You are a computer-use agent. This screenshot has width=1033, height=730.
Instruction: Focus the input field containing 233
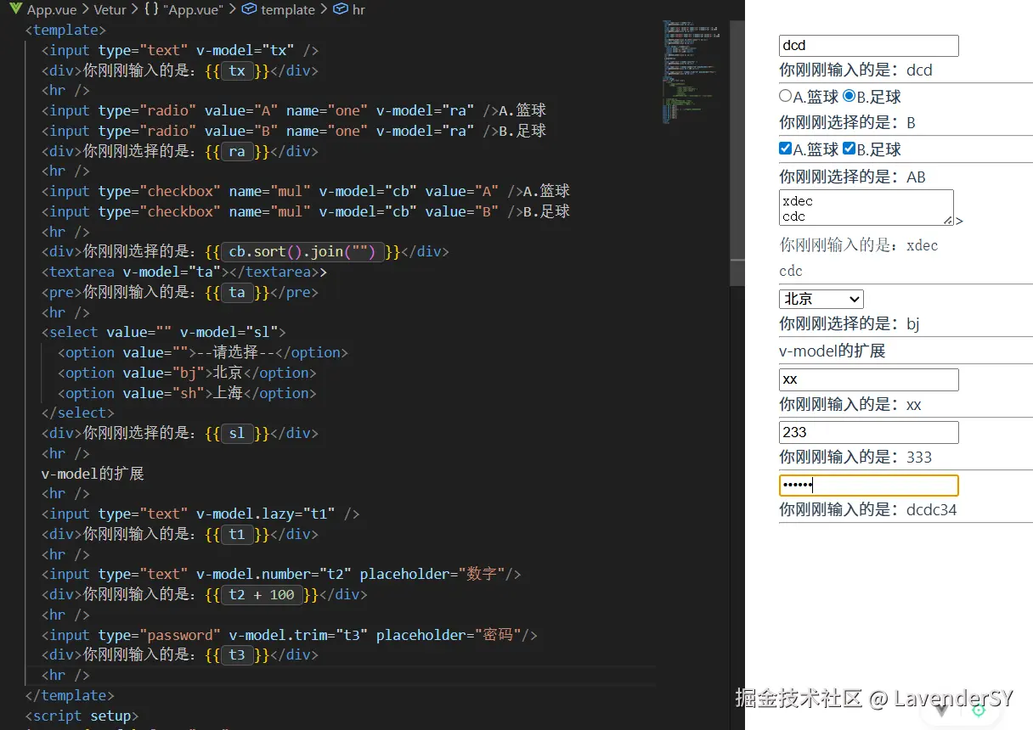point(868,432)
